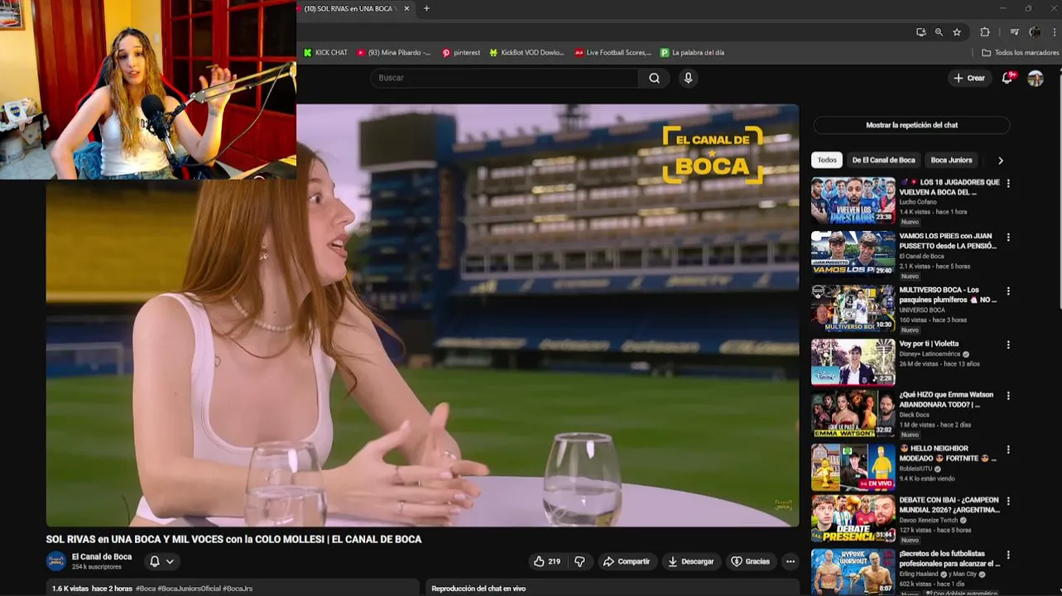
Task: Click Descargar download button
Action: coord(691,561)
